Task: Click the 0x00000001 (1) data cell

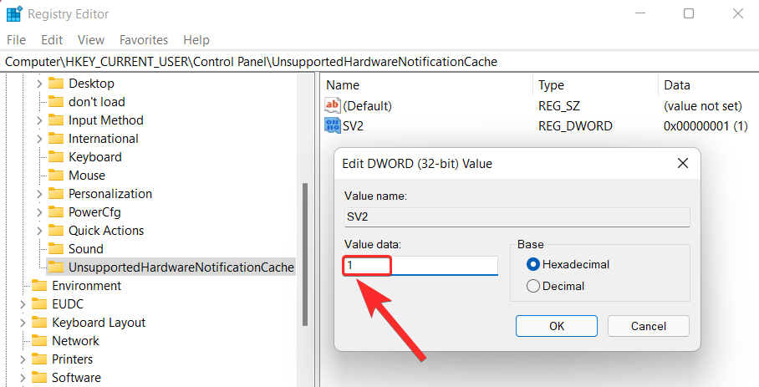Action: point(706,126)
